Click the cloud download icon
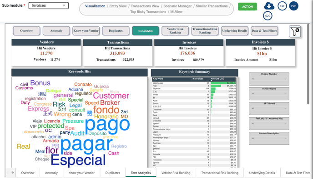This screenshot has width=313, height=179. (x=269, y=6)
